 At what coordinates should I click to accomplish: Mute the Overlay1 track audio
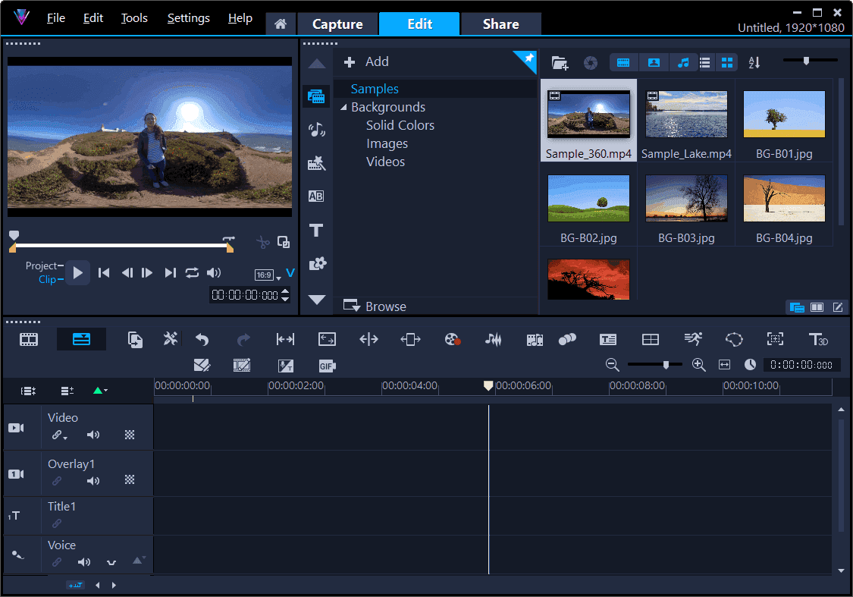coord(93,480)
